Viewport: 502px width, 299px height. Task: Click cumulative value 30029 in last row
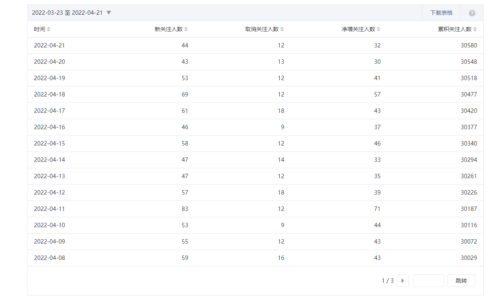469,258
